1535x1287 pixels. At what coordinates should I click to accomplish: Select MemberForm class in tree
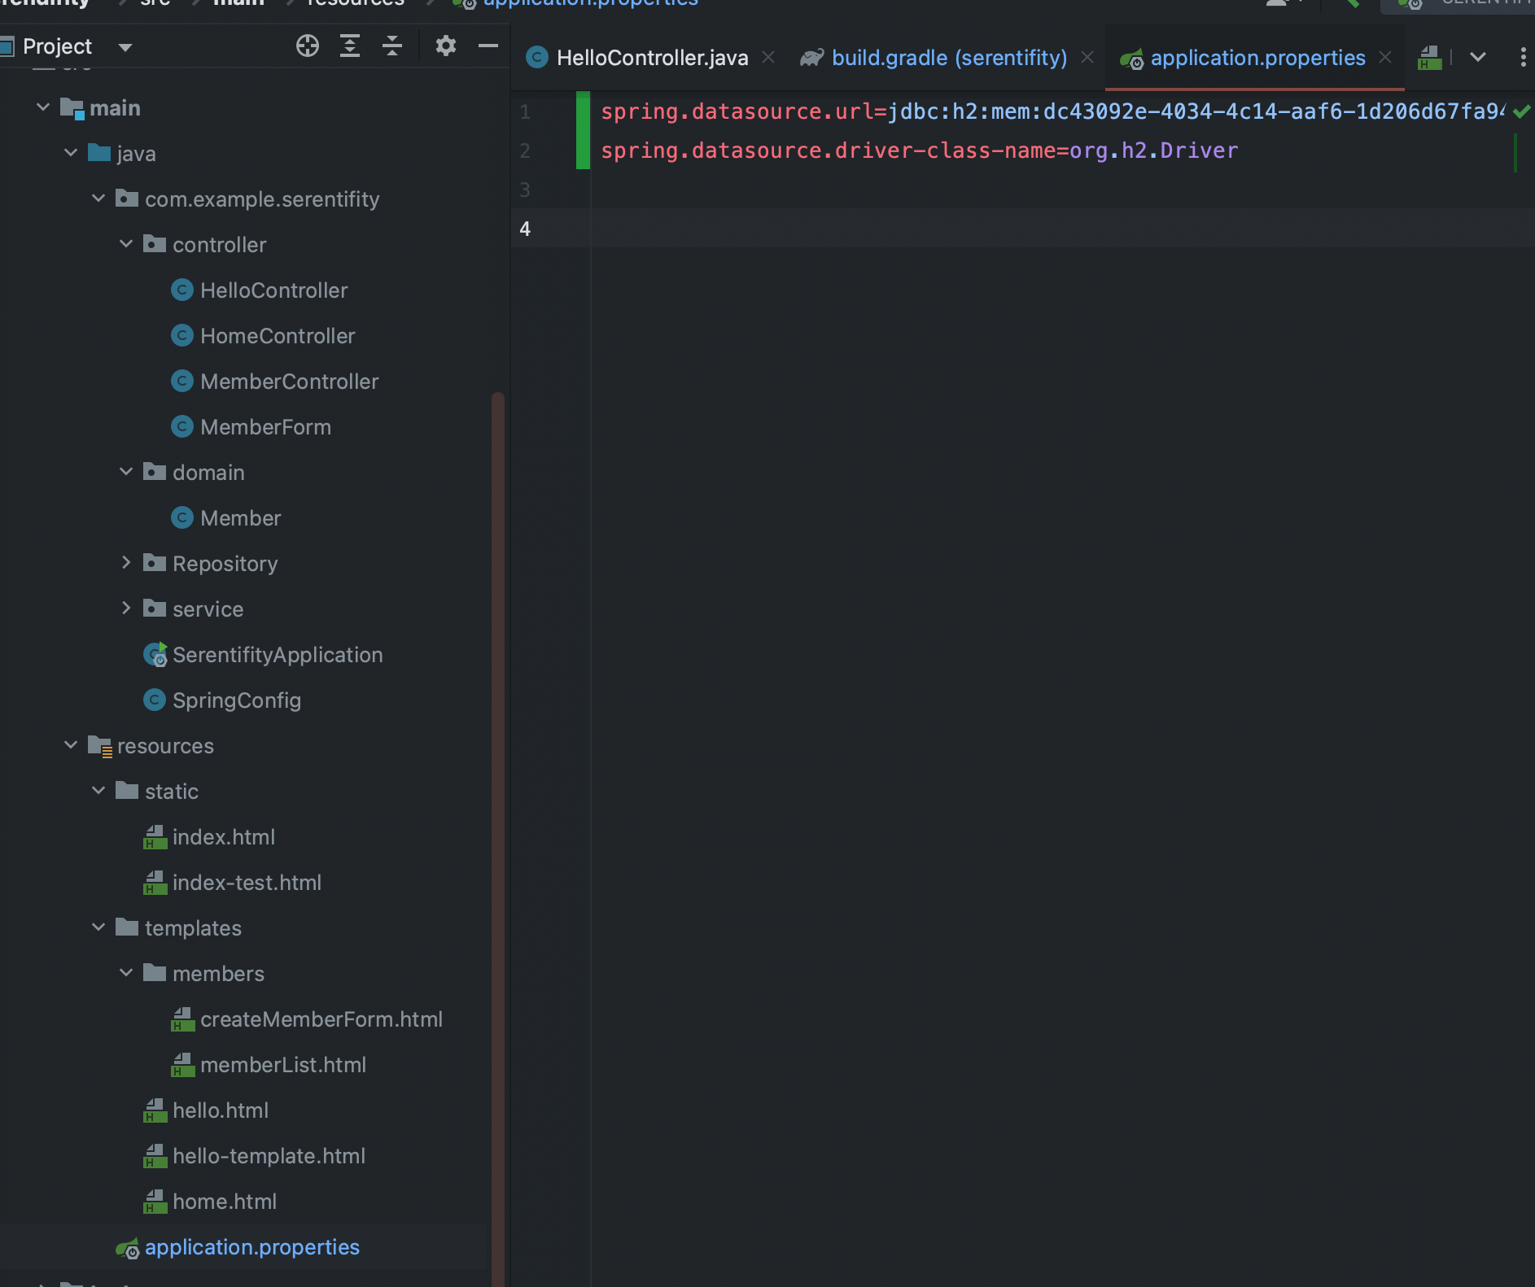coord(265,427)
